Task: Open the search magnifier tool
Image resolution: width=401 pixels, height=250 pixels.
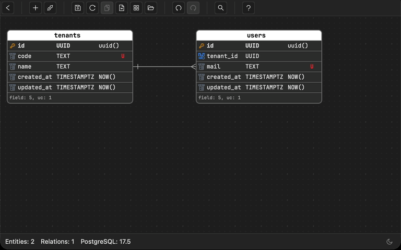Action: (221, 8)
